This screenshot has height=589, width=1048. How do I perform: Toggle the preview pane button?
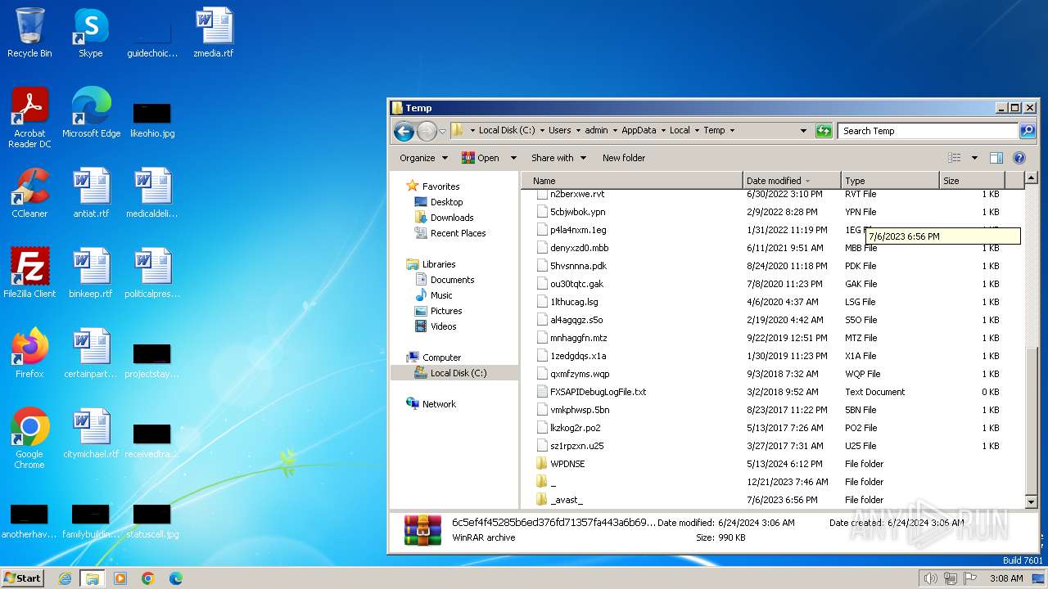click(x=996, y=158)
